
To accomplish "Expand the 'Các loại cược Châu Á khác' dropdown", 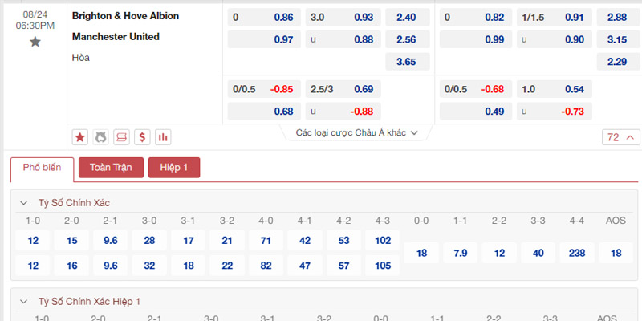I will coord(356,132).
